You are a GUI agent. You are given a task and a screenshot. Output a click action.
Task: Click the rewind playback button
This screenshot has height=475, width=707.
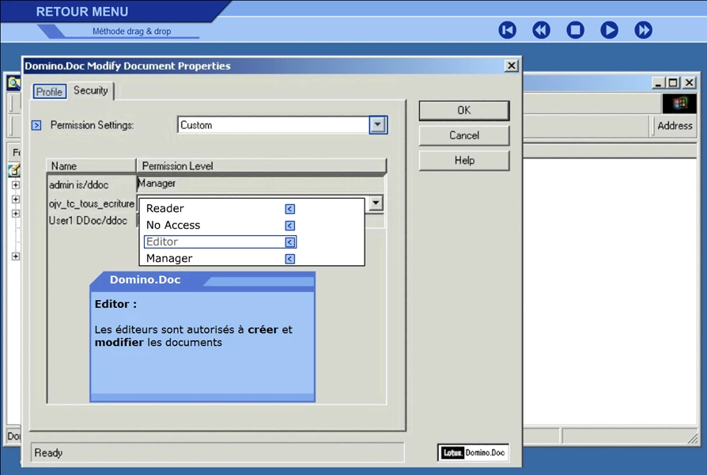tap(541, 30)
